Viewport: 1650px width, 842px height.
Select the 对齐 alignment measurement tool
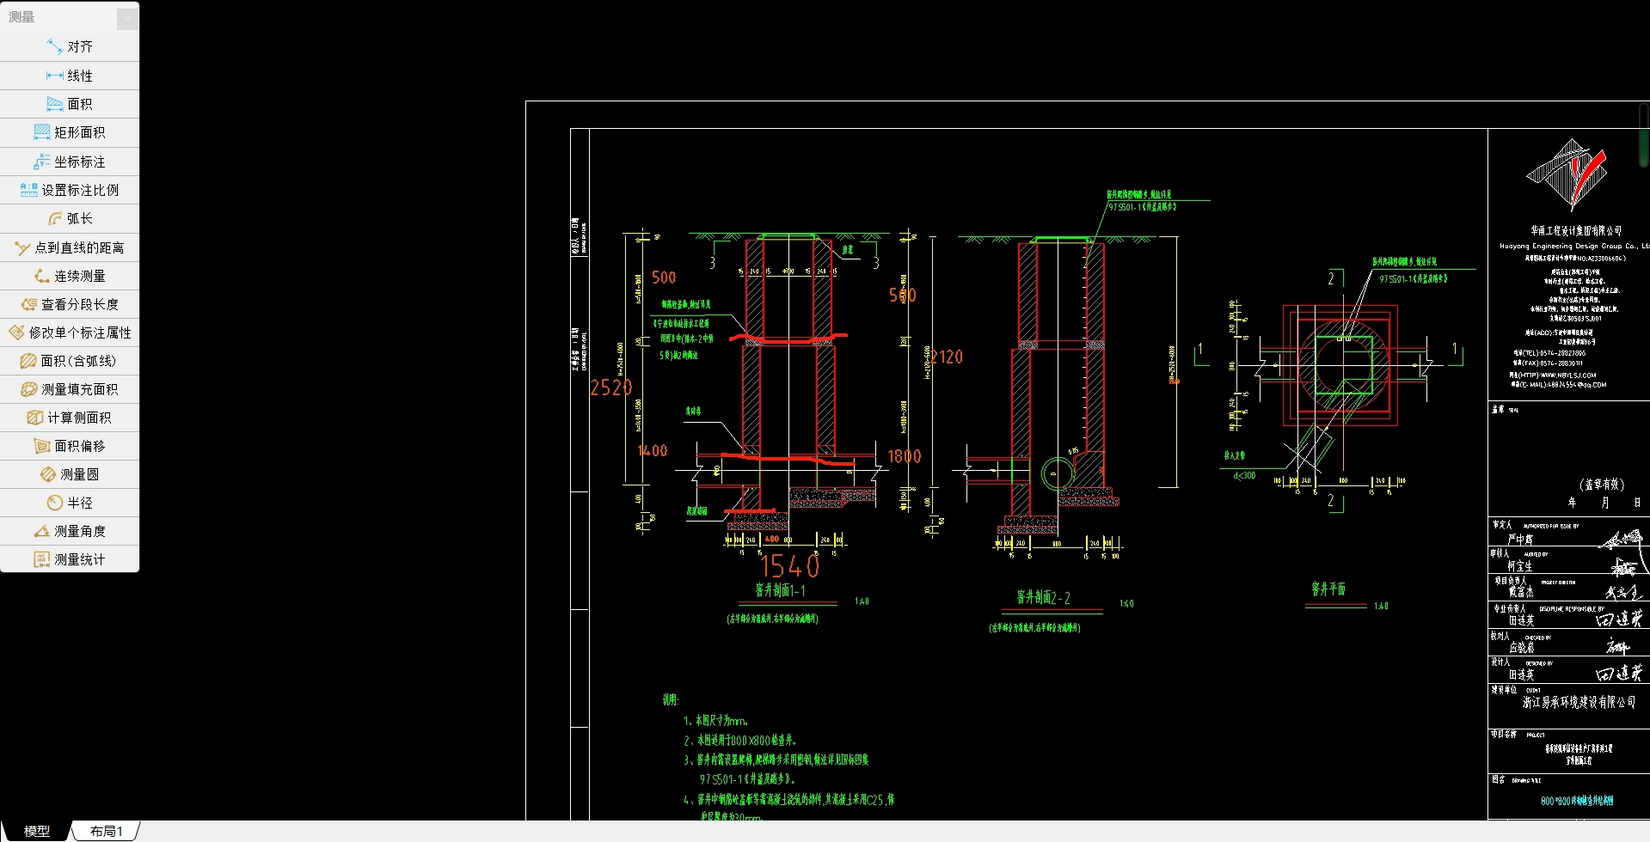pos(70,46)
